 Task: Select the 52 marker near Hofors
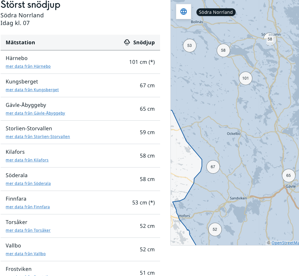[x=215, y=229]
